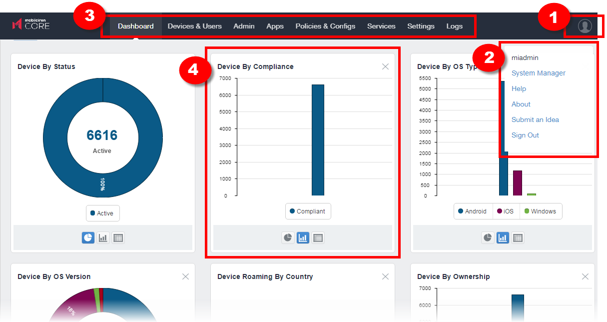Click the System Manager link
The height and width of the screenshot is (322, 607).
(x=539, y=73)
